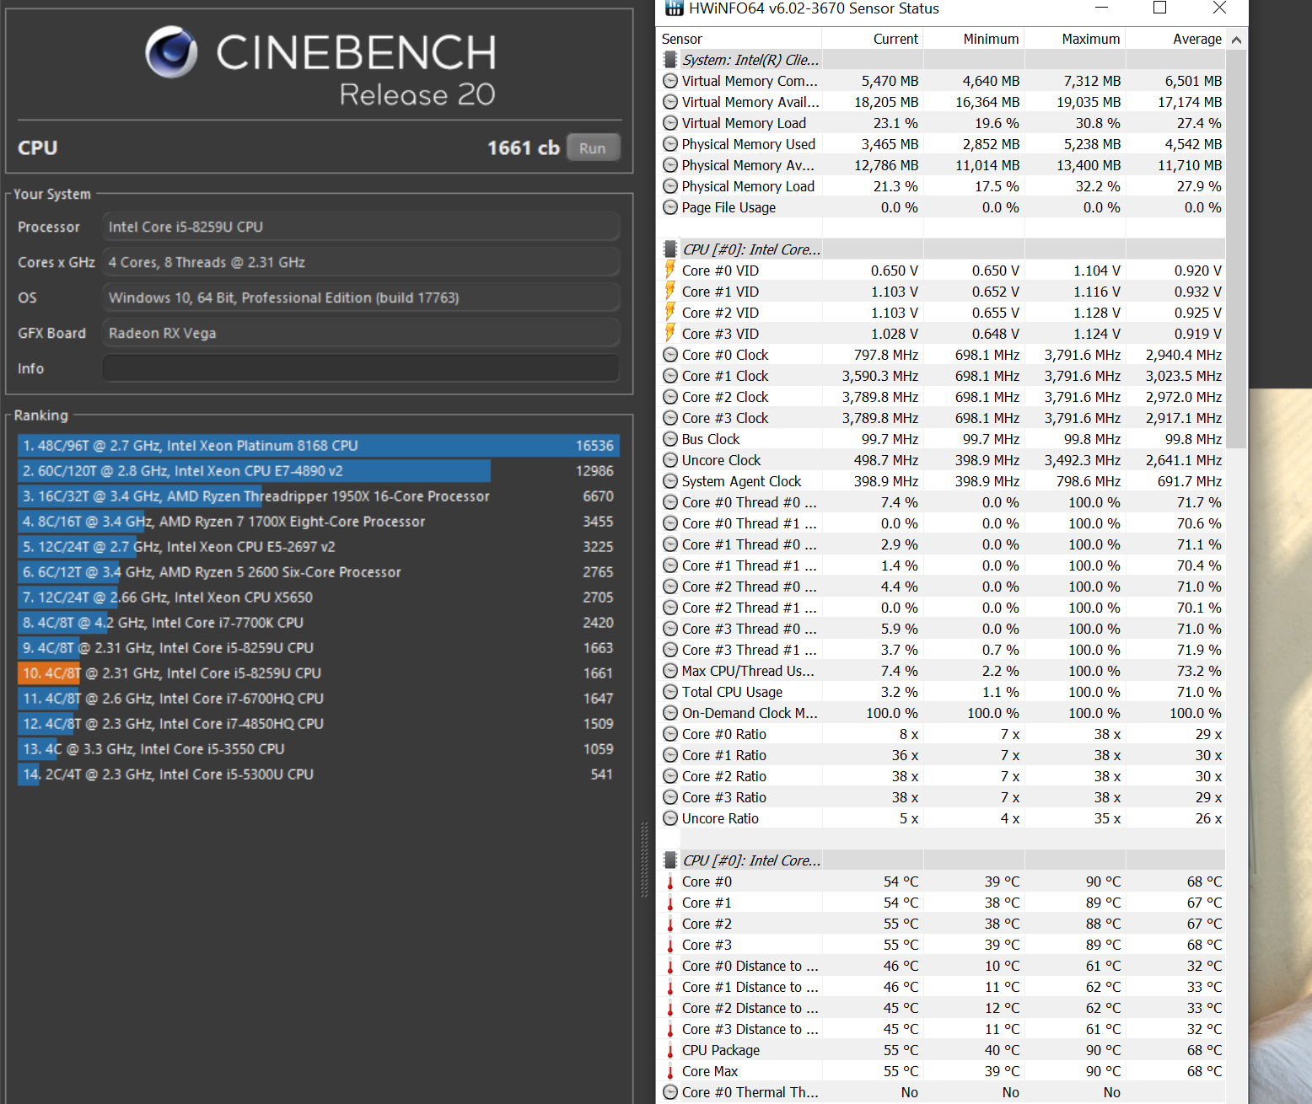The width and height of the screenshot is (1312, 1104).
Task: Click the HWiNFO vertical scrollbar thumb
Action: [x=1236, y=249]
